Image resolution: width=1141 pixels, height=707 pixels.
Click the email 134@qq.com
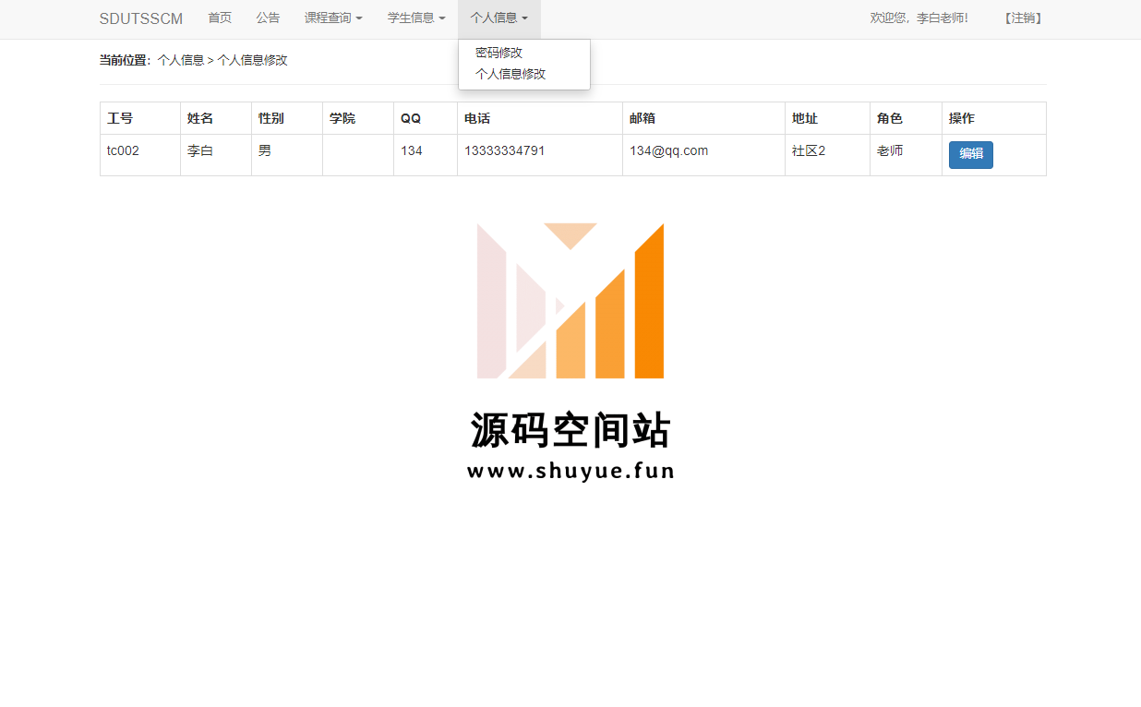669,150
